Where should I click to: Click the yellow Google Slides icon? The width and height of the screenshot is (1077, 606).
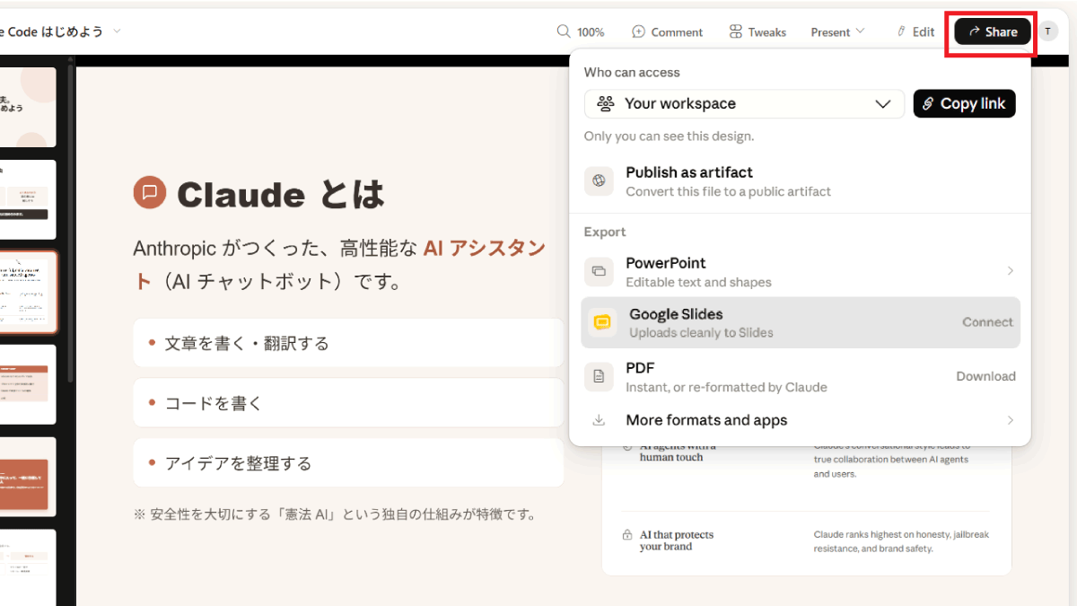coord(602,322)
